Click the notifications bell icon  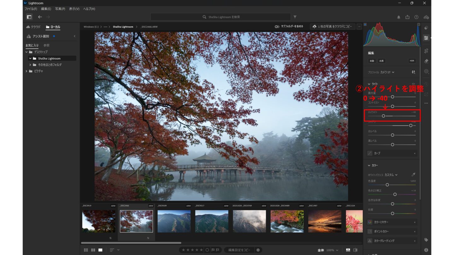coord(399,17)
